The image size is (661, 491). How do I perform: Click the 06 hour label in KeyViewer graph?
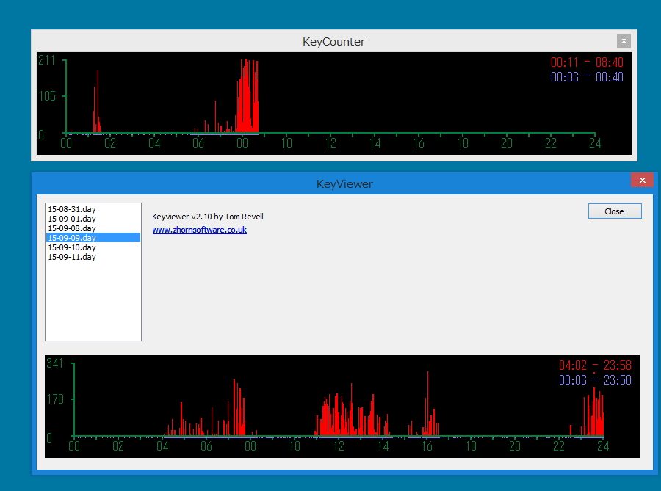point(206,446)
